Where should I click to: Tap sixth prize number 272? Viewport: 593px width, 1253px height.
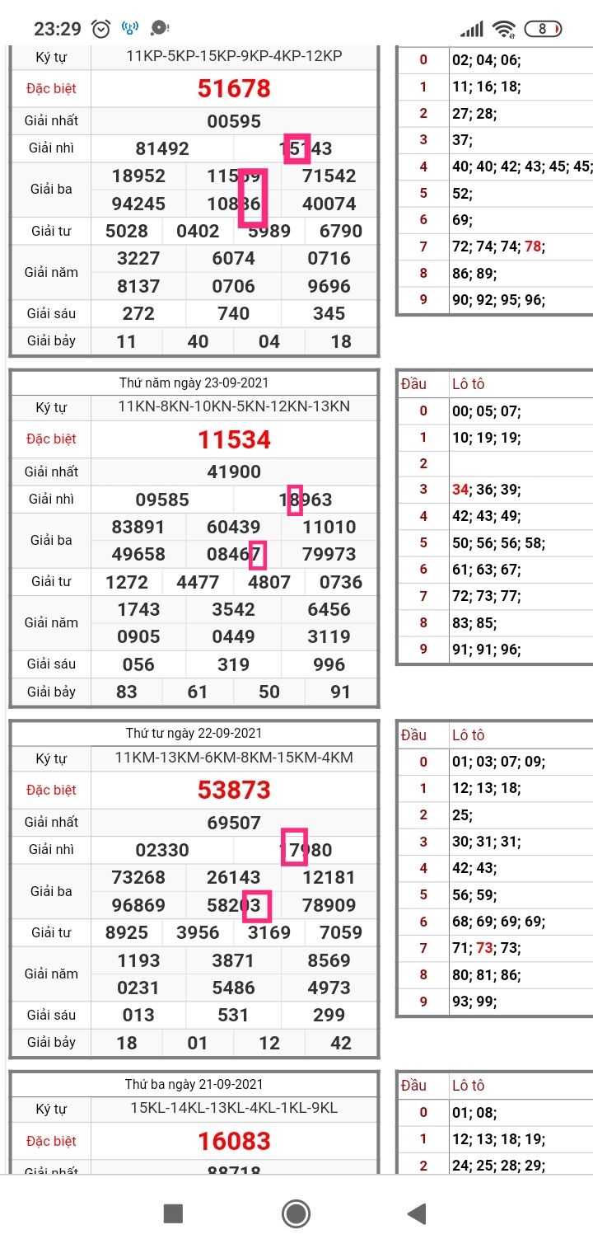[138, 313]
